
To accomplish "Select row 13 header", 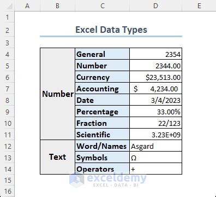I will click(7, 158).
